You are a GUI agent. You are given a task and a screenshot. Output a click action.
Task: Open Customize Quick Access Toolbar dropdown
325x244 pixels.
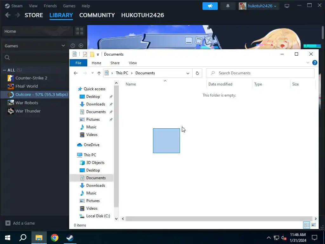coord(98,55)
